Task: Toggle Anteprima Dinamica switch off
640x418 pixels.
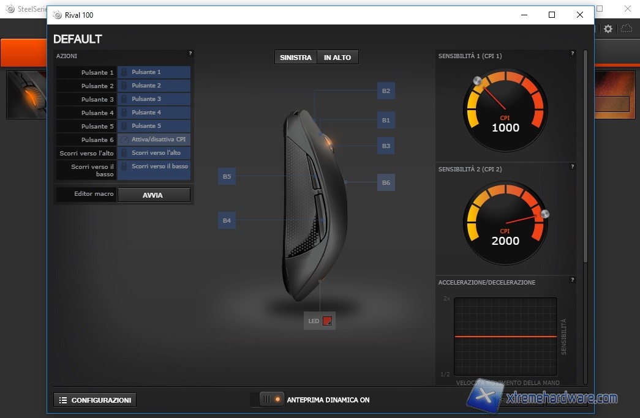Action: point(268,400)
